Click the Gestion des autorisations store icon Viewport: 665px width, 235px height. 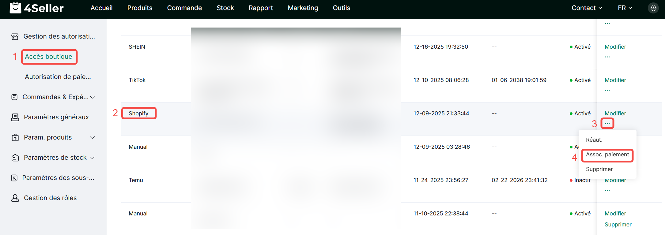(x=15, y=37)
